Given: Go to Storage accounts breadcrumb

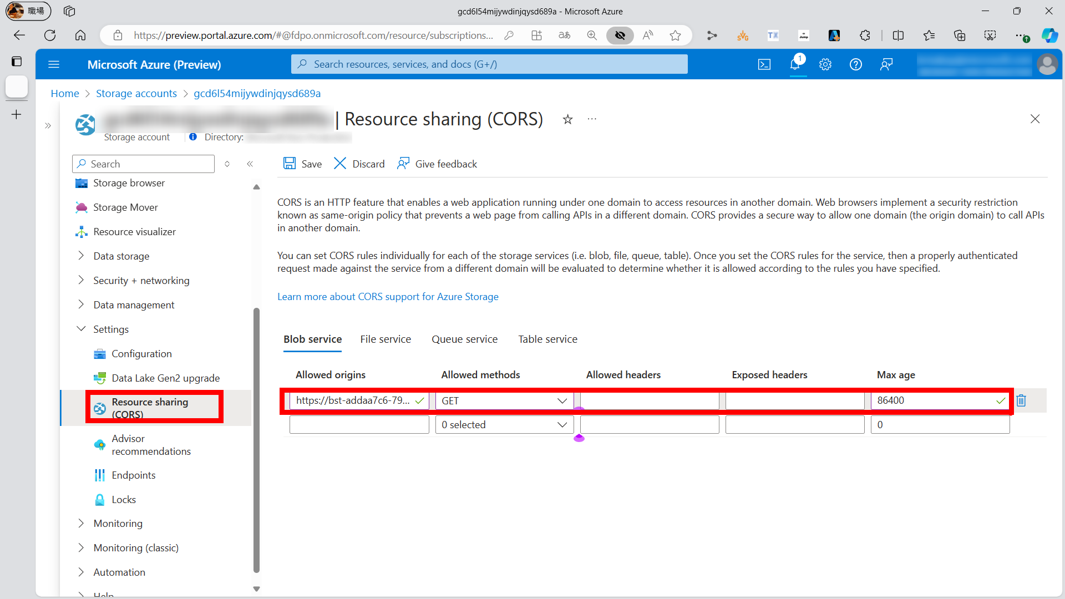Looking at the screenshot, I should [x=136, y=93].
